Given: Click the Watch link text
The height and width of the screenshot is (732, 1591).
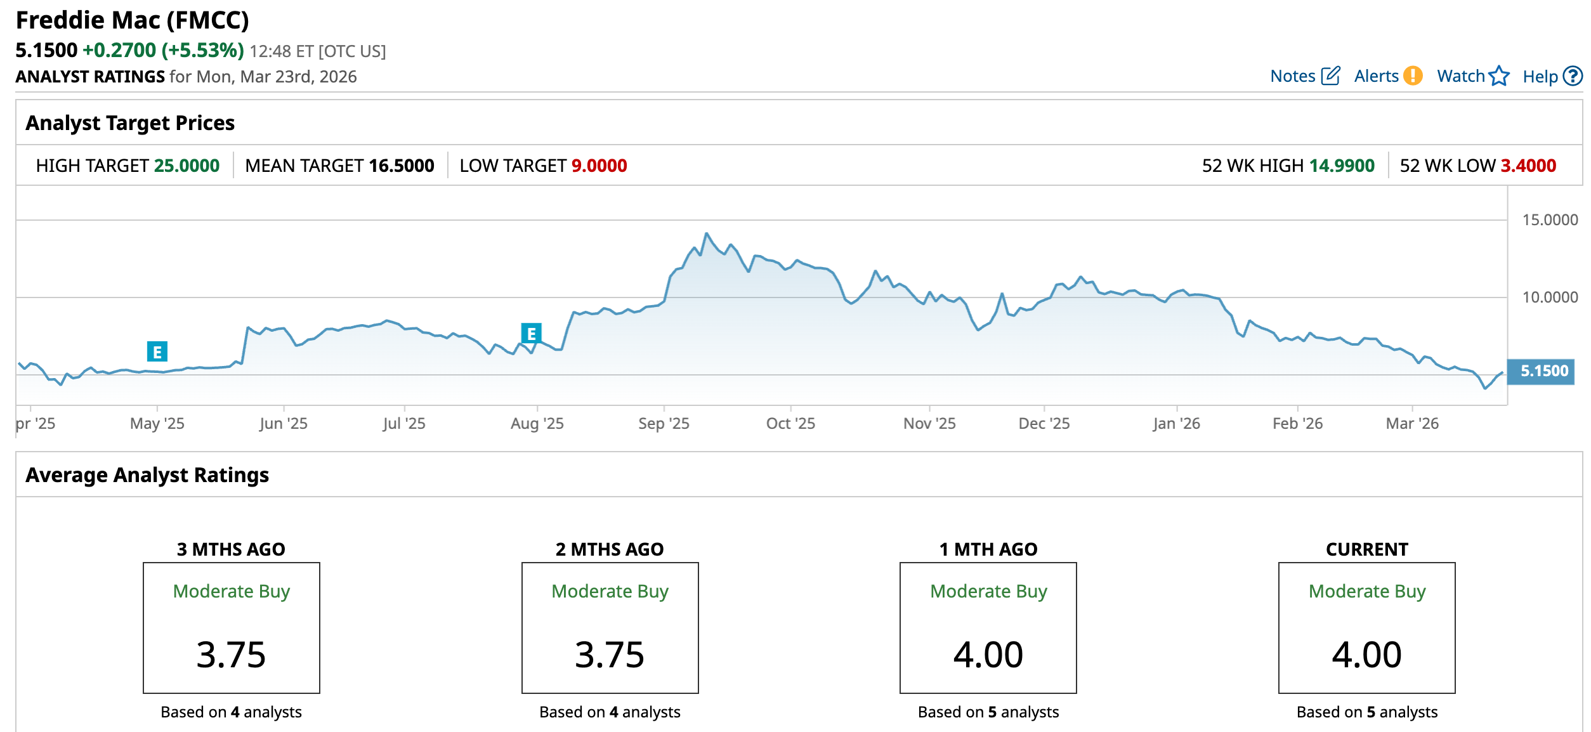Looking at the screenshot, I should point(1460,76).
